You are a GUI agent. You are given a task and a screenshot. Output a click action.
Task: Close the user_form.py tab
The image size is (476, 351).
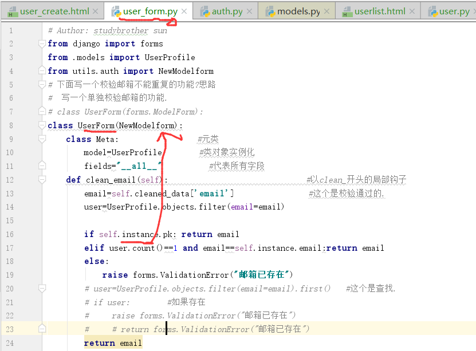pos(184,11)
